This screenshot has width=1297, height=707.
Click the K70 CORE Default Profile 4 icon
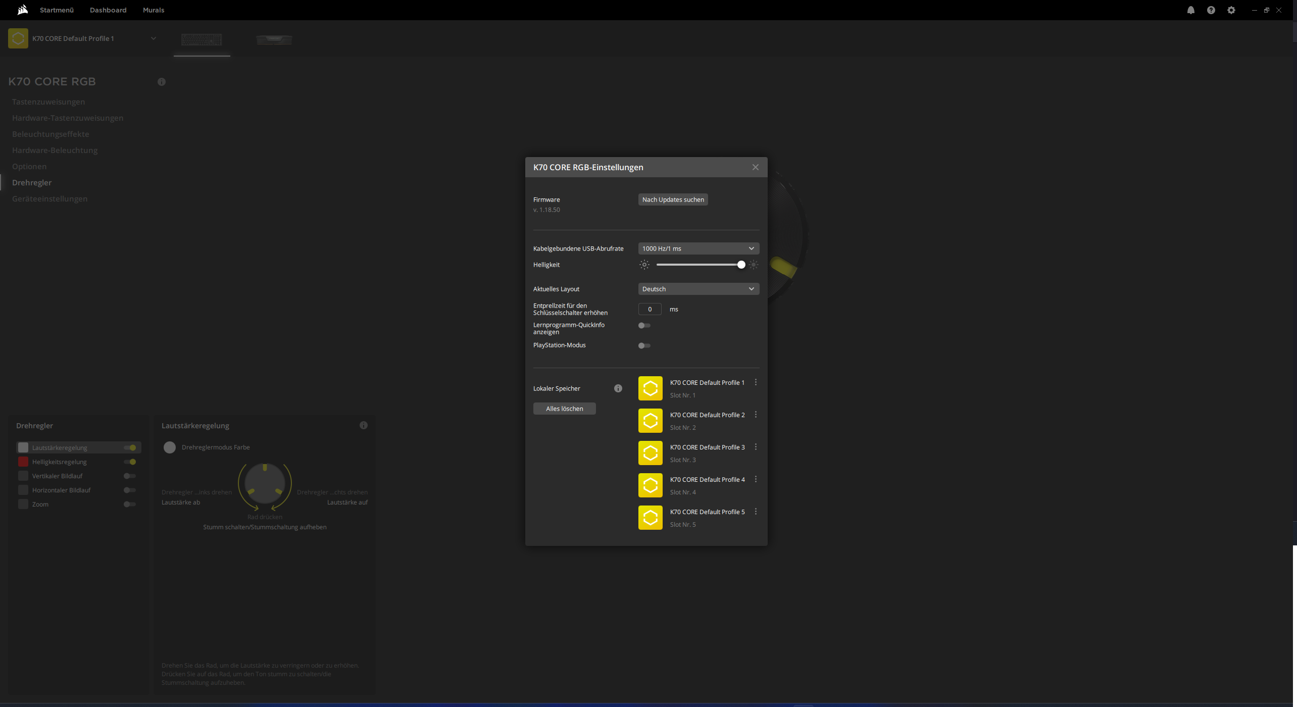click(651, 485)
